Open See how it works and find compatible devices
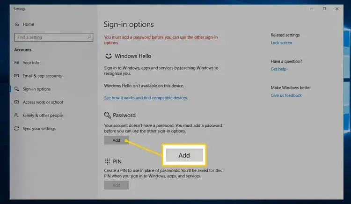This screenshot has width=351, height=204. coord(146,98)
